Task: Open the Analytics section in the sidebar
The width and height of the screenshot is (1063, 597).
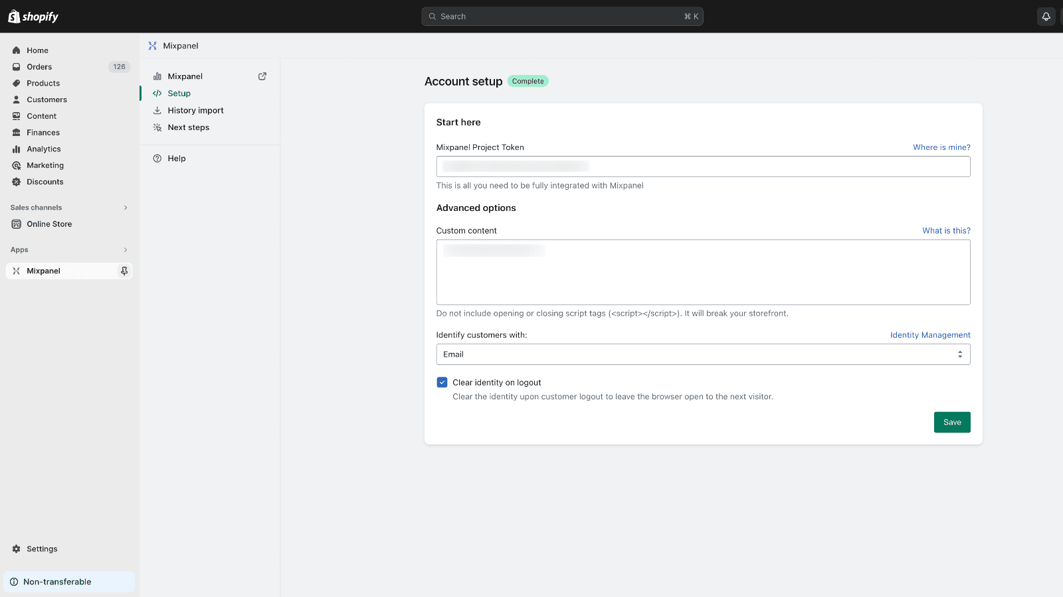Action: 44,149
